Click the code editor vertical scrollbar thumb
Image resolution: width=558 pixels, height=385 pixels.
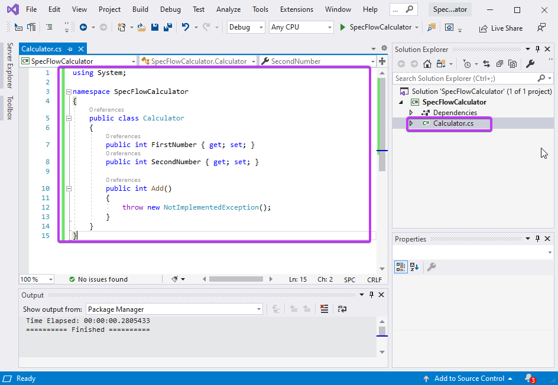[x=382, y=125]
